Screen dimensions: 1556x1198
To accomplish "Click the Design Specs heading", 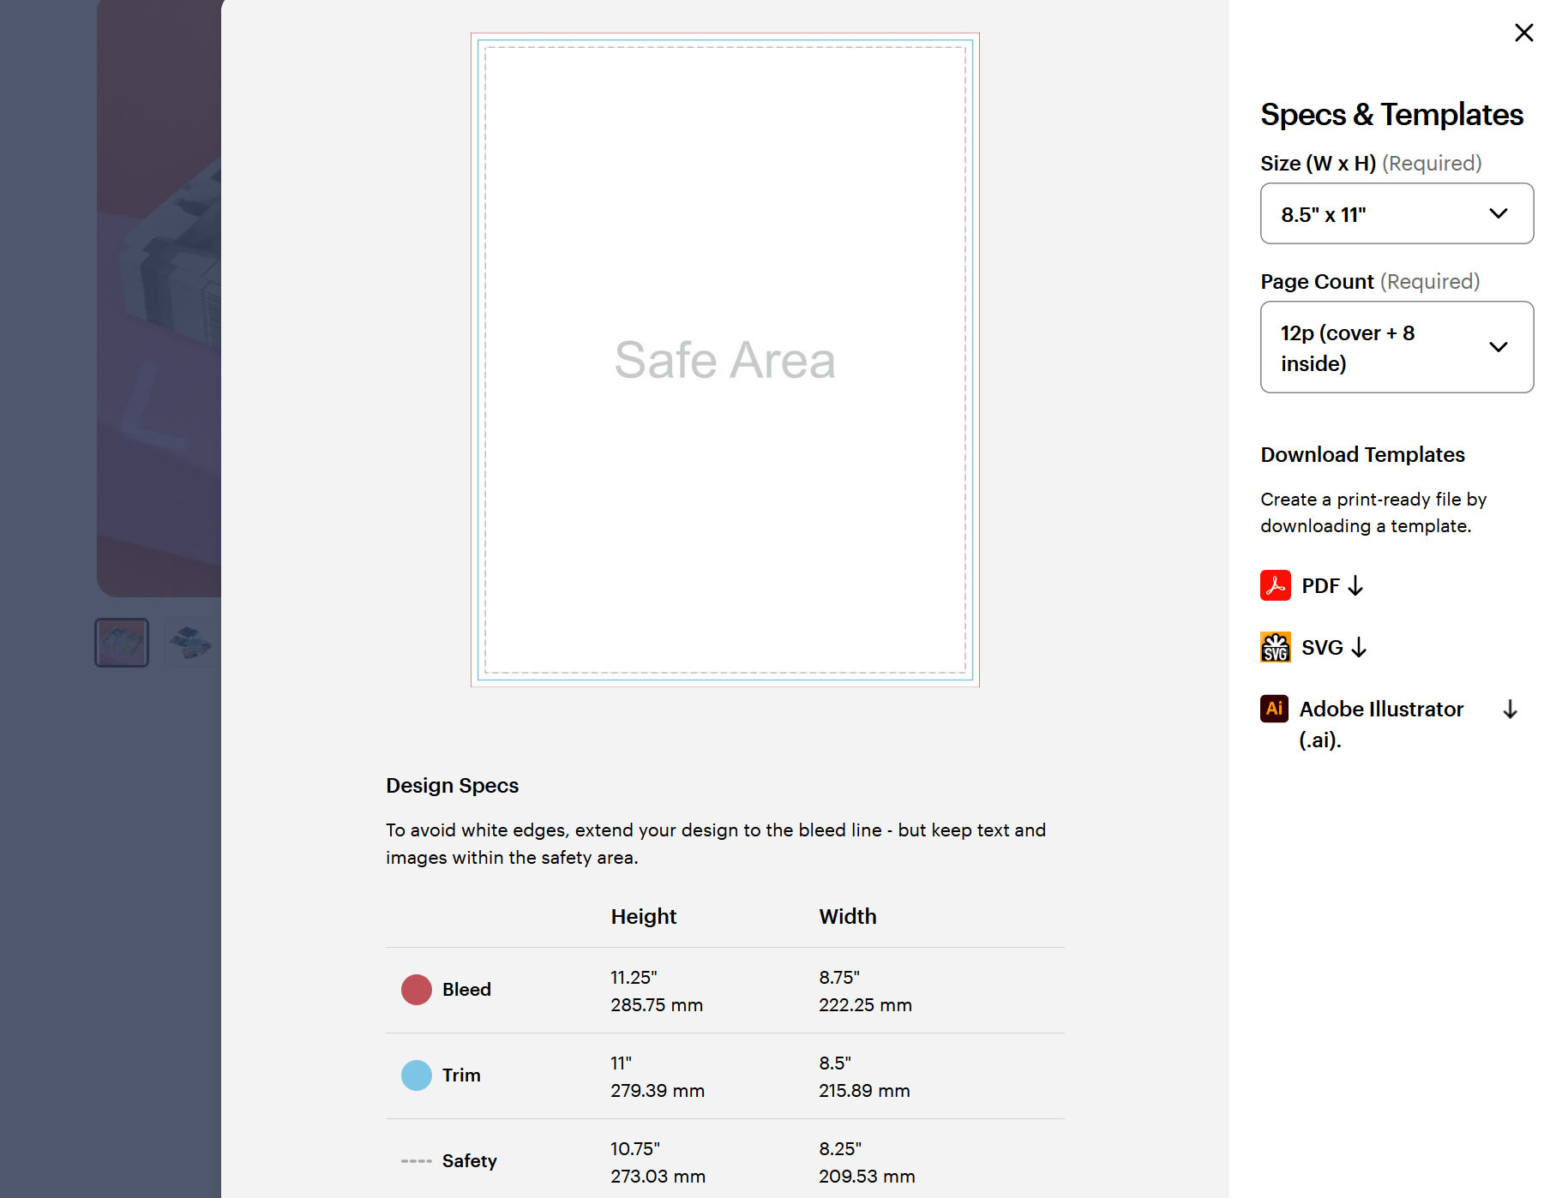I will (453, 786).
